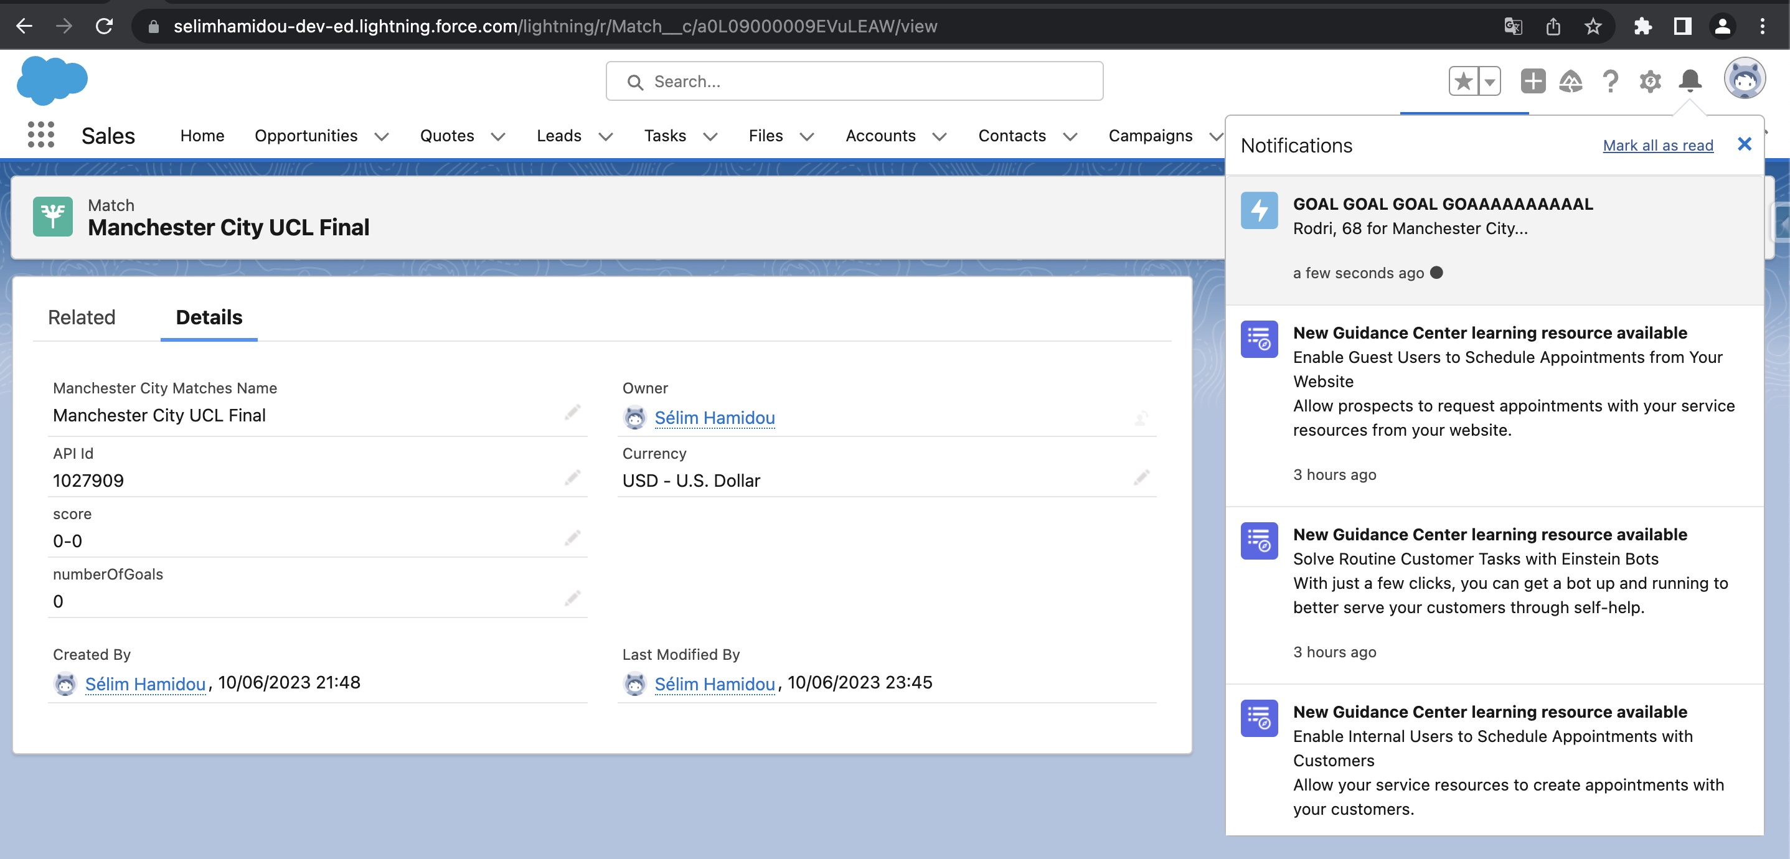
Task: Open the Campaigns tab
Action: coord(1150,136)
